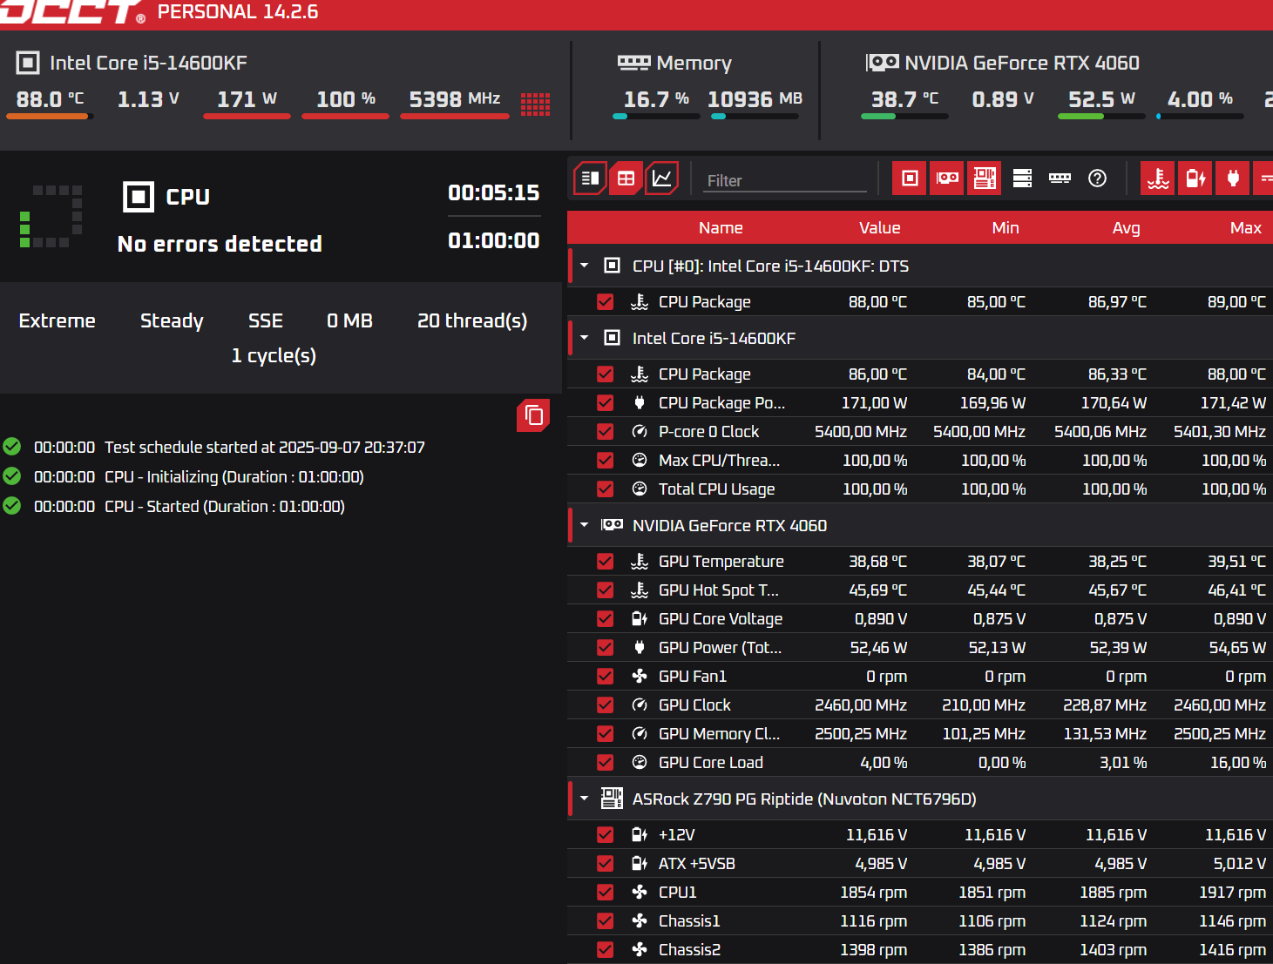Collapse the Intel Core i5-14600KF sensor group

(x=585, y=338)
